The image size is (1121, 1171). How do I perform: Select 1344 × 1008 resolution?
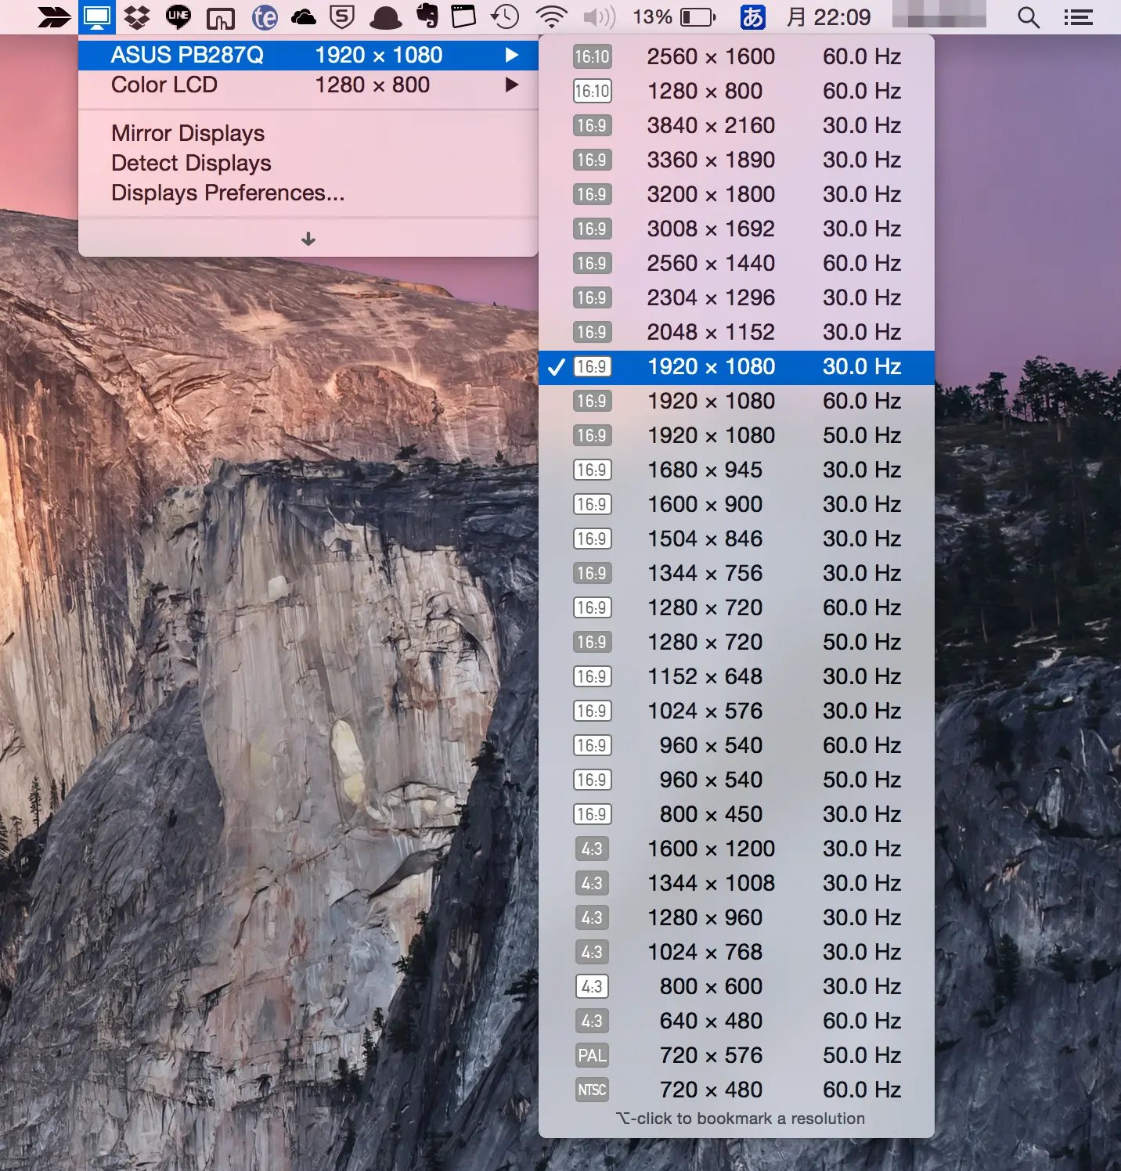pyautogui.click(x=737, y=883)
